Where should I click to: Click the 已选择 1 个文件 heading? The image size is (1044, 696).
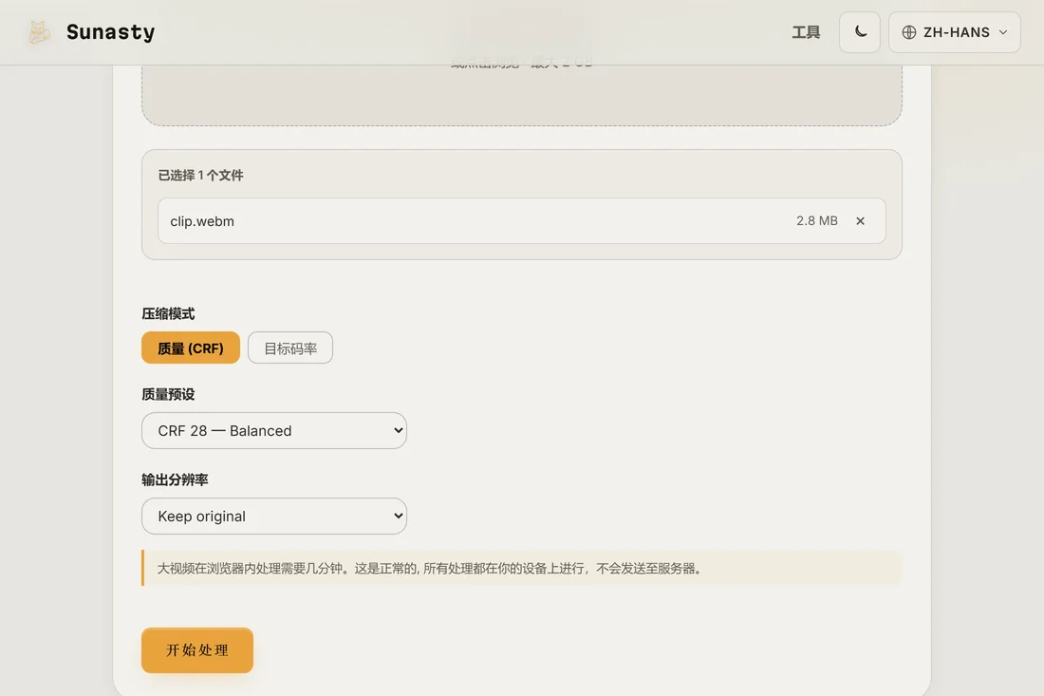[200, 175]
